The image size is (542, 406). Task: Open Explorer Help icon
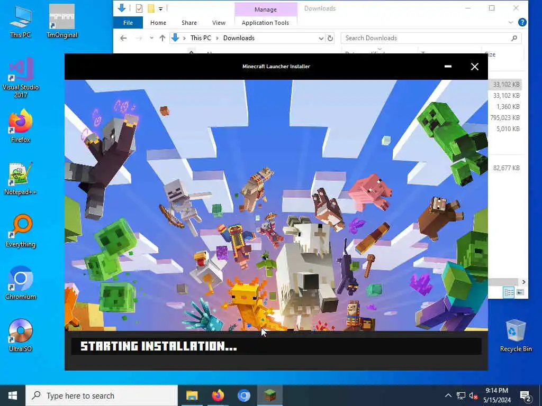pos(522,22)
